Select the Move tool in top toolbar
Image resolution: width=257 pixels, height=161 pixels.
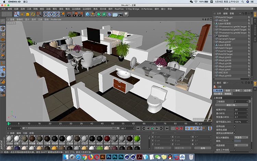click(x=22, y=14)
